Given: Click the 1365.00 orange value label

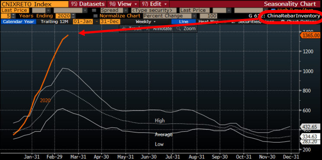Looking at the screenshot, I should click(310, 36).
